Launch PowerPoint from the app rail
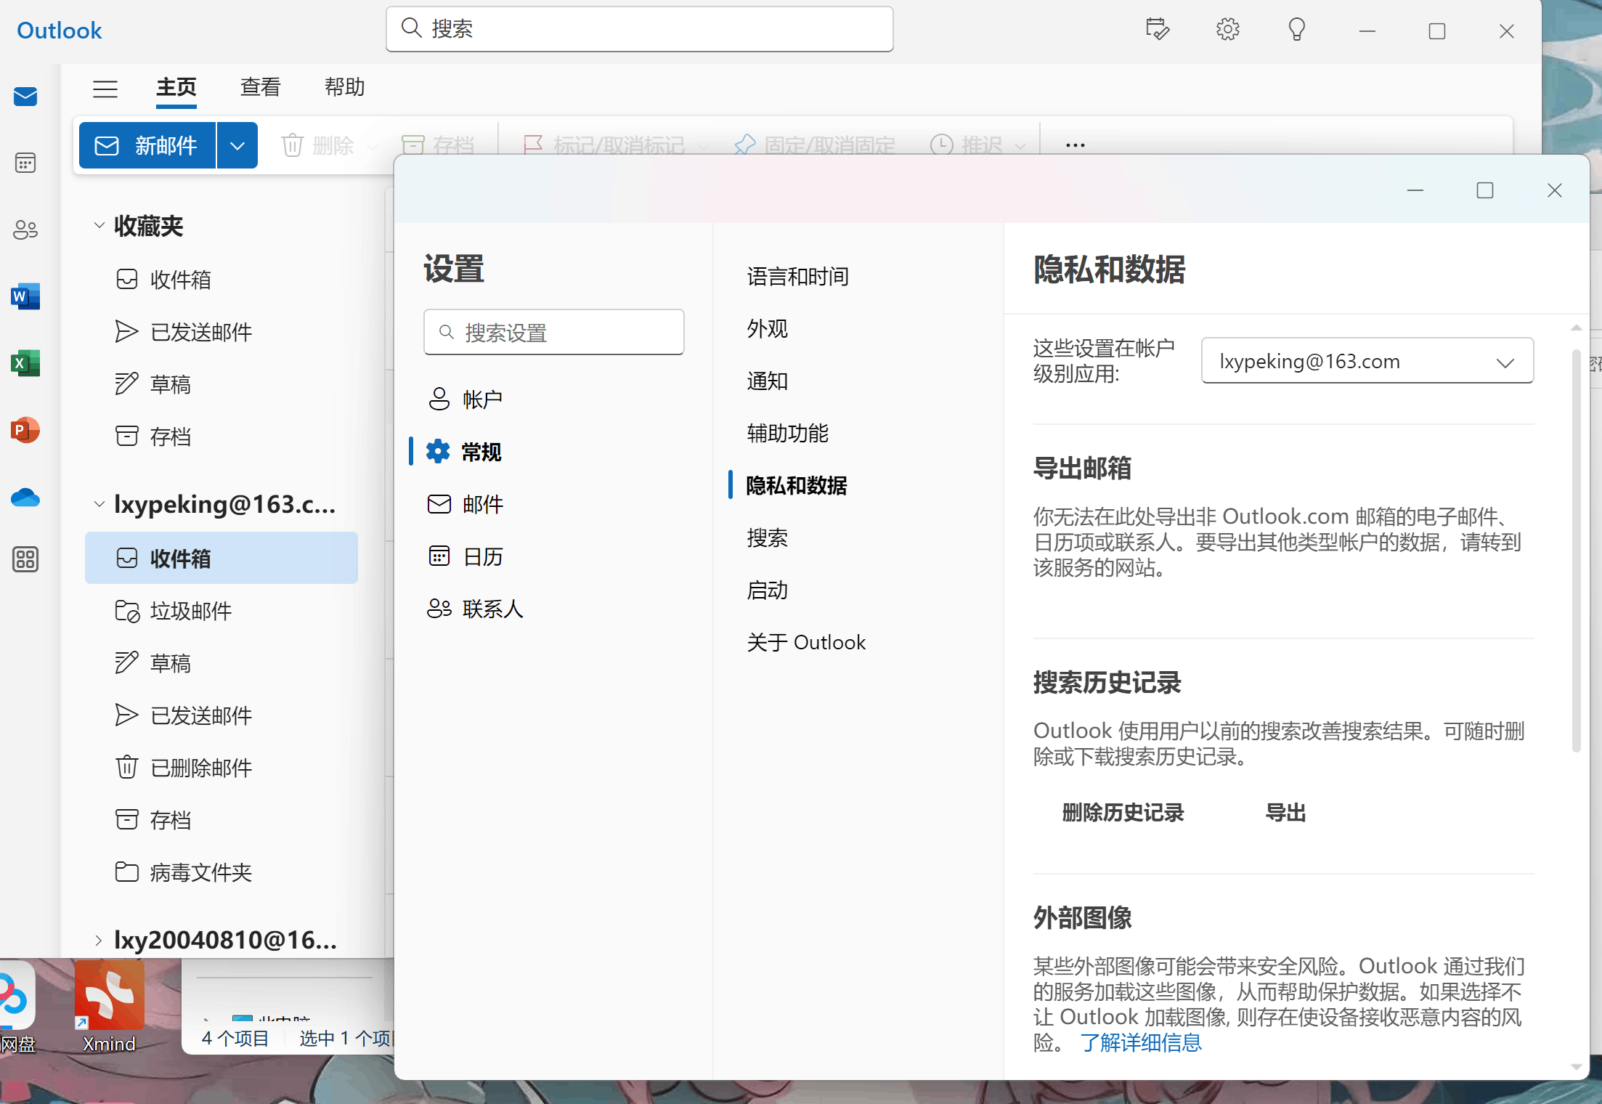Viewport: 1602px width, 1104px height. (x=25, y=430)
